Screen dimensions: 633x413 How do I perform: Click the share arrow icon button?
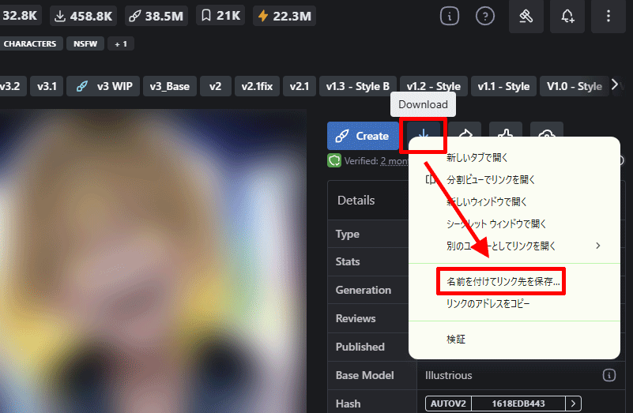465,130
